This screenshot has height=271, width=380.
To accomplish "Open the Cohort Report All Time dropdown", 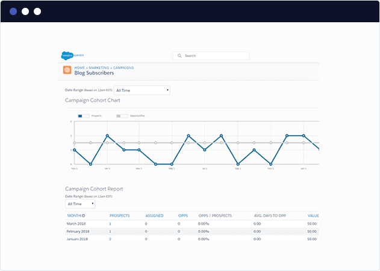I will pyautogui.click(x=80, y=204).
